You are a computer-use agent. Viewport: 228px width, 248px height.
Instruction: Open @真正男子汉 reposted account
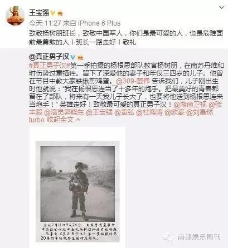49,57
